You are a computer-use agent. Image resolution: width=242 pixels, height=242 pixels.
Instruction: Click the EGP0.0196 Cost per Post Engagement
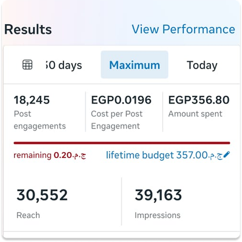coord(121,112)
